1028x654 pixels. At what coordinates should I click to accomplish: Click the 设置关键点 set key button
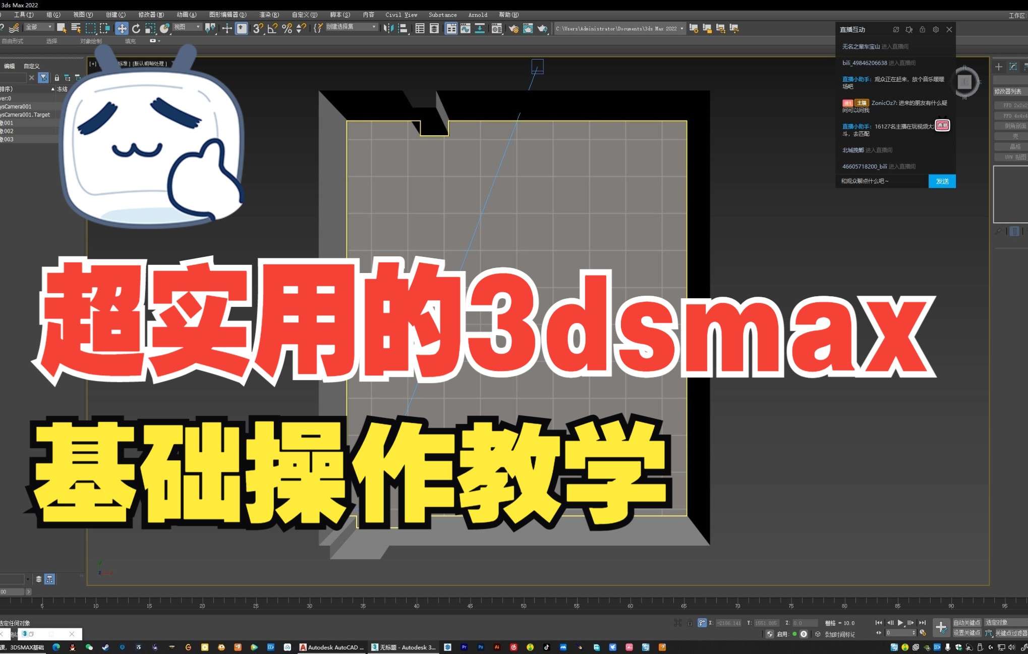pyautogui.click(x=966, y=633)
